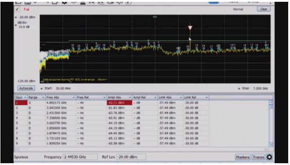Open the Spur column dropdown arrow
Viewport: 290px width, 165px height.
(x=25, y=97)
